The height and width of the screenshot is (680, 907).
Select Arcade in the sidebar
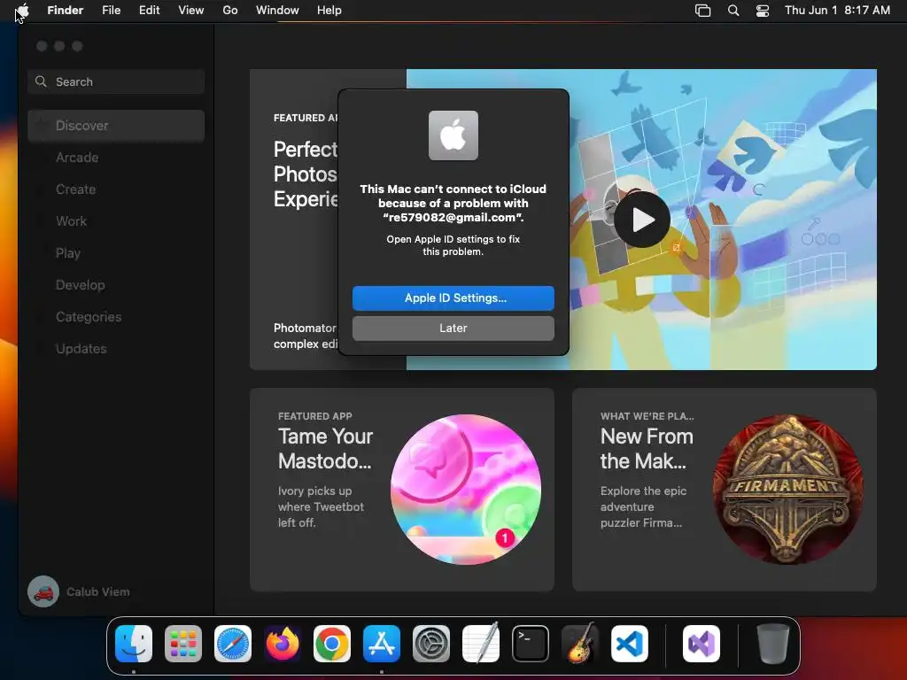point(116,158)
